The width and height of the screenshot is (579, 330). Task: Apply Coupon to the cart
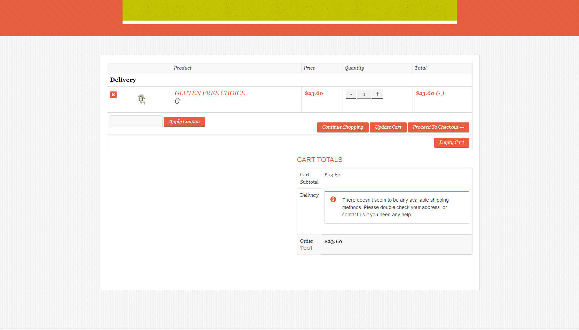click(184, 122)
